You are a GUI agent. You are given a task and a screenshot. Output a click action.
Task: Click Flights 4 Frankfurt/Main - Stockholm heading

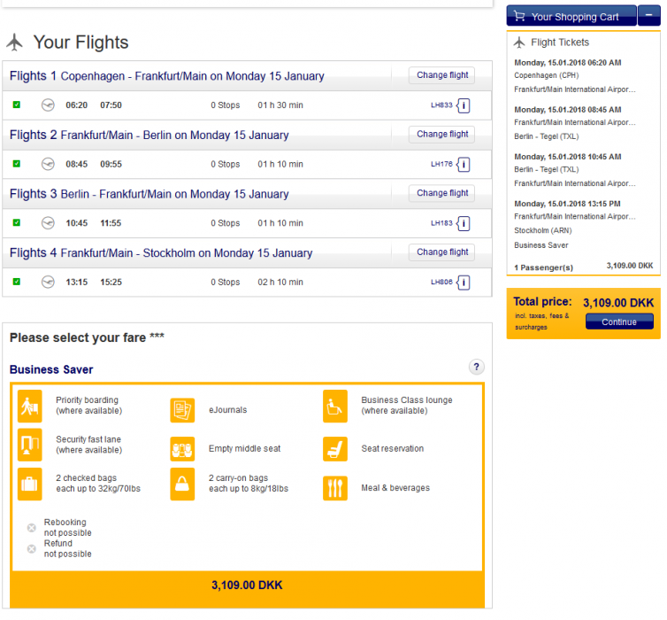click(x=161, y=253)
